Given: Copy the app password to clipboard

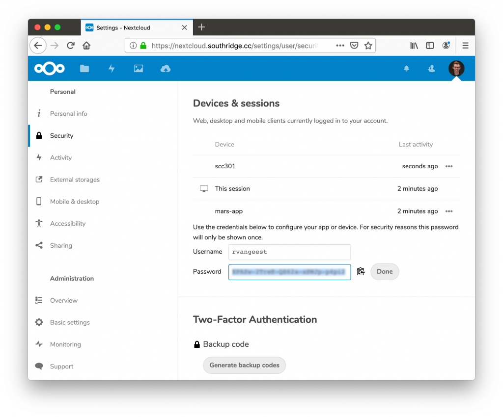Looking at the screenshot, I should (361, 271).
